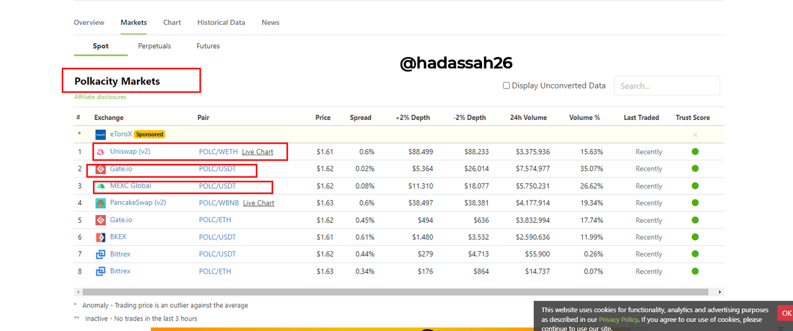The width and height of the screenshot is (793, 331).
Task: Dismiss the eToroX sponsored row with the X
Action: point(695,135)
